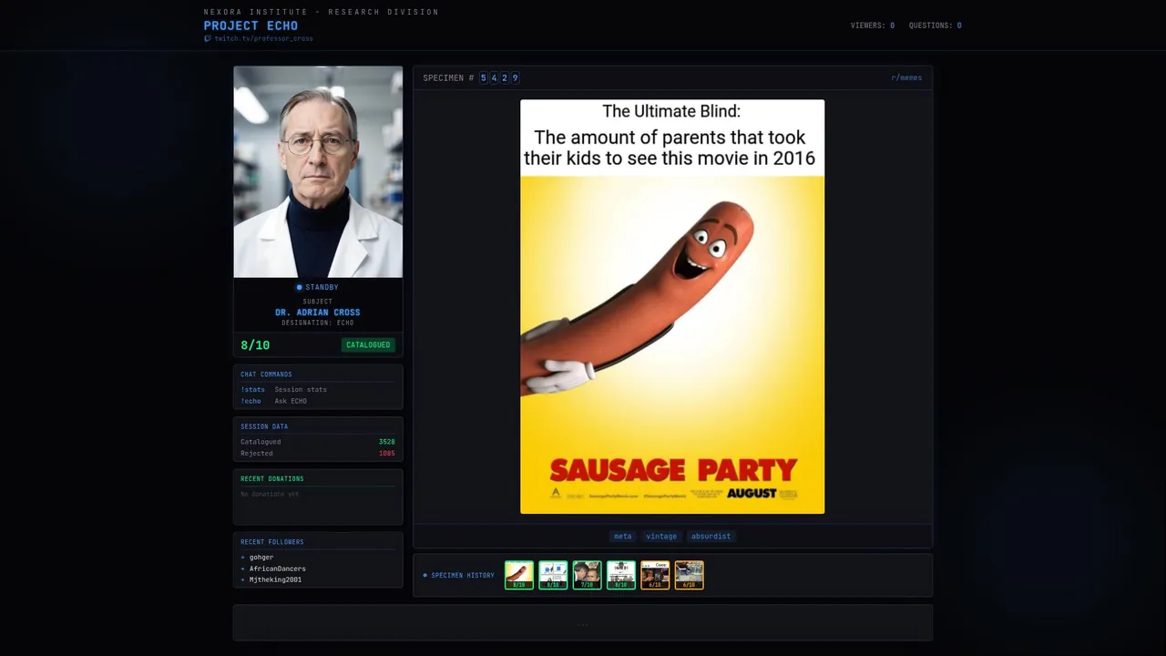This screenshot has height=656, width=1166.
Task: Click follower AfricanDancers
Action: pyautogui.click(x=278, y=569)
